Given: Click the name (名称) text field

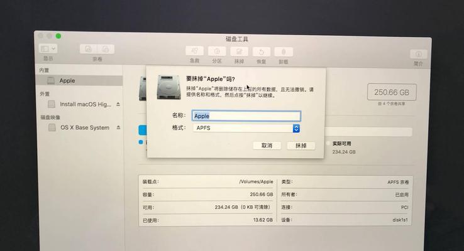Looking at the screenshot, I should pyautogui.click(x=246, y=116).
